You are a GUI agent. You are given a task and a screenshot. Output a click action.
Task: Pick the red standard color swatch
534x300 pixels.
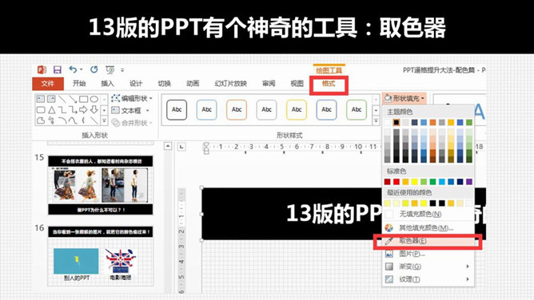(x=397, y=182)
